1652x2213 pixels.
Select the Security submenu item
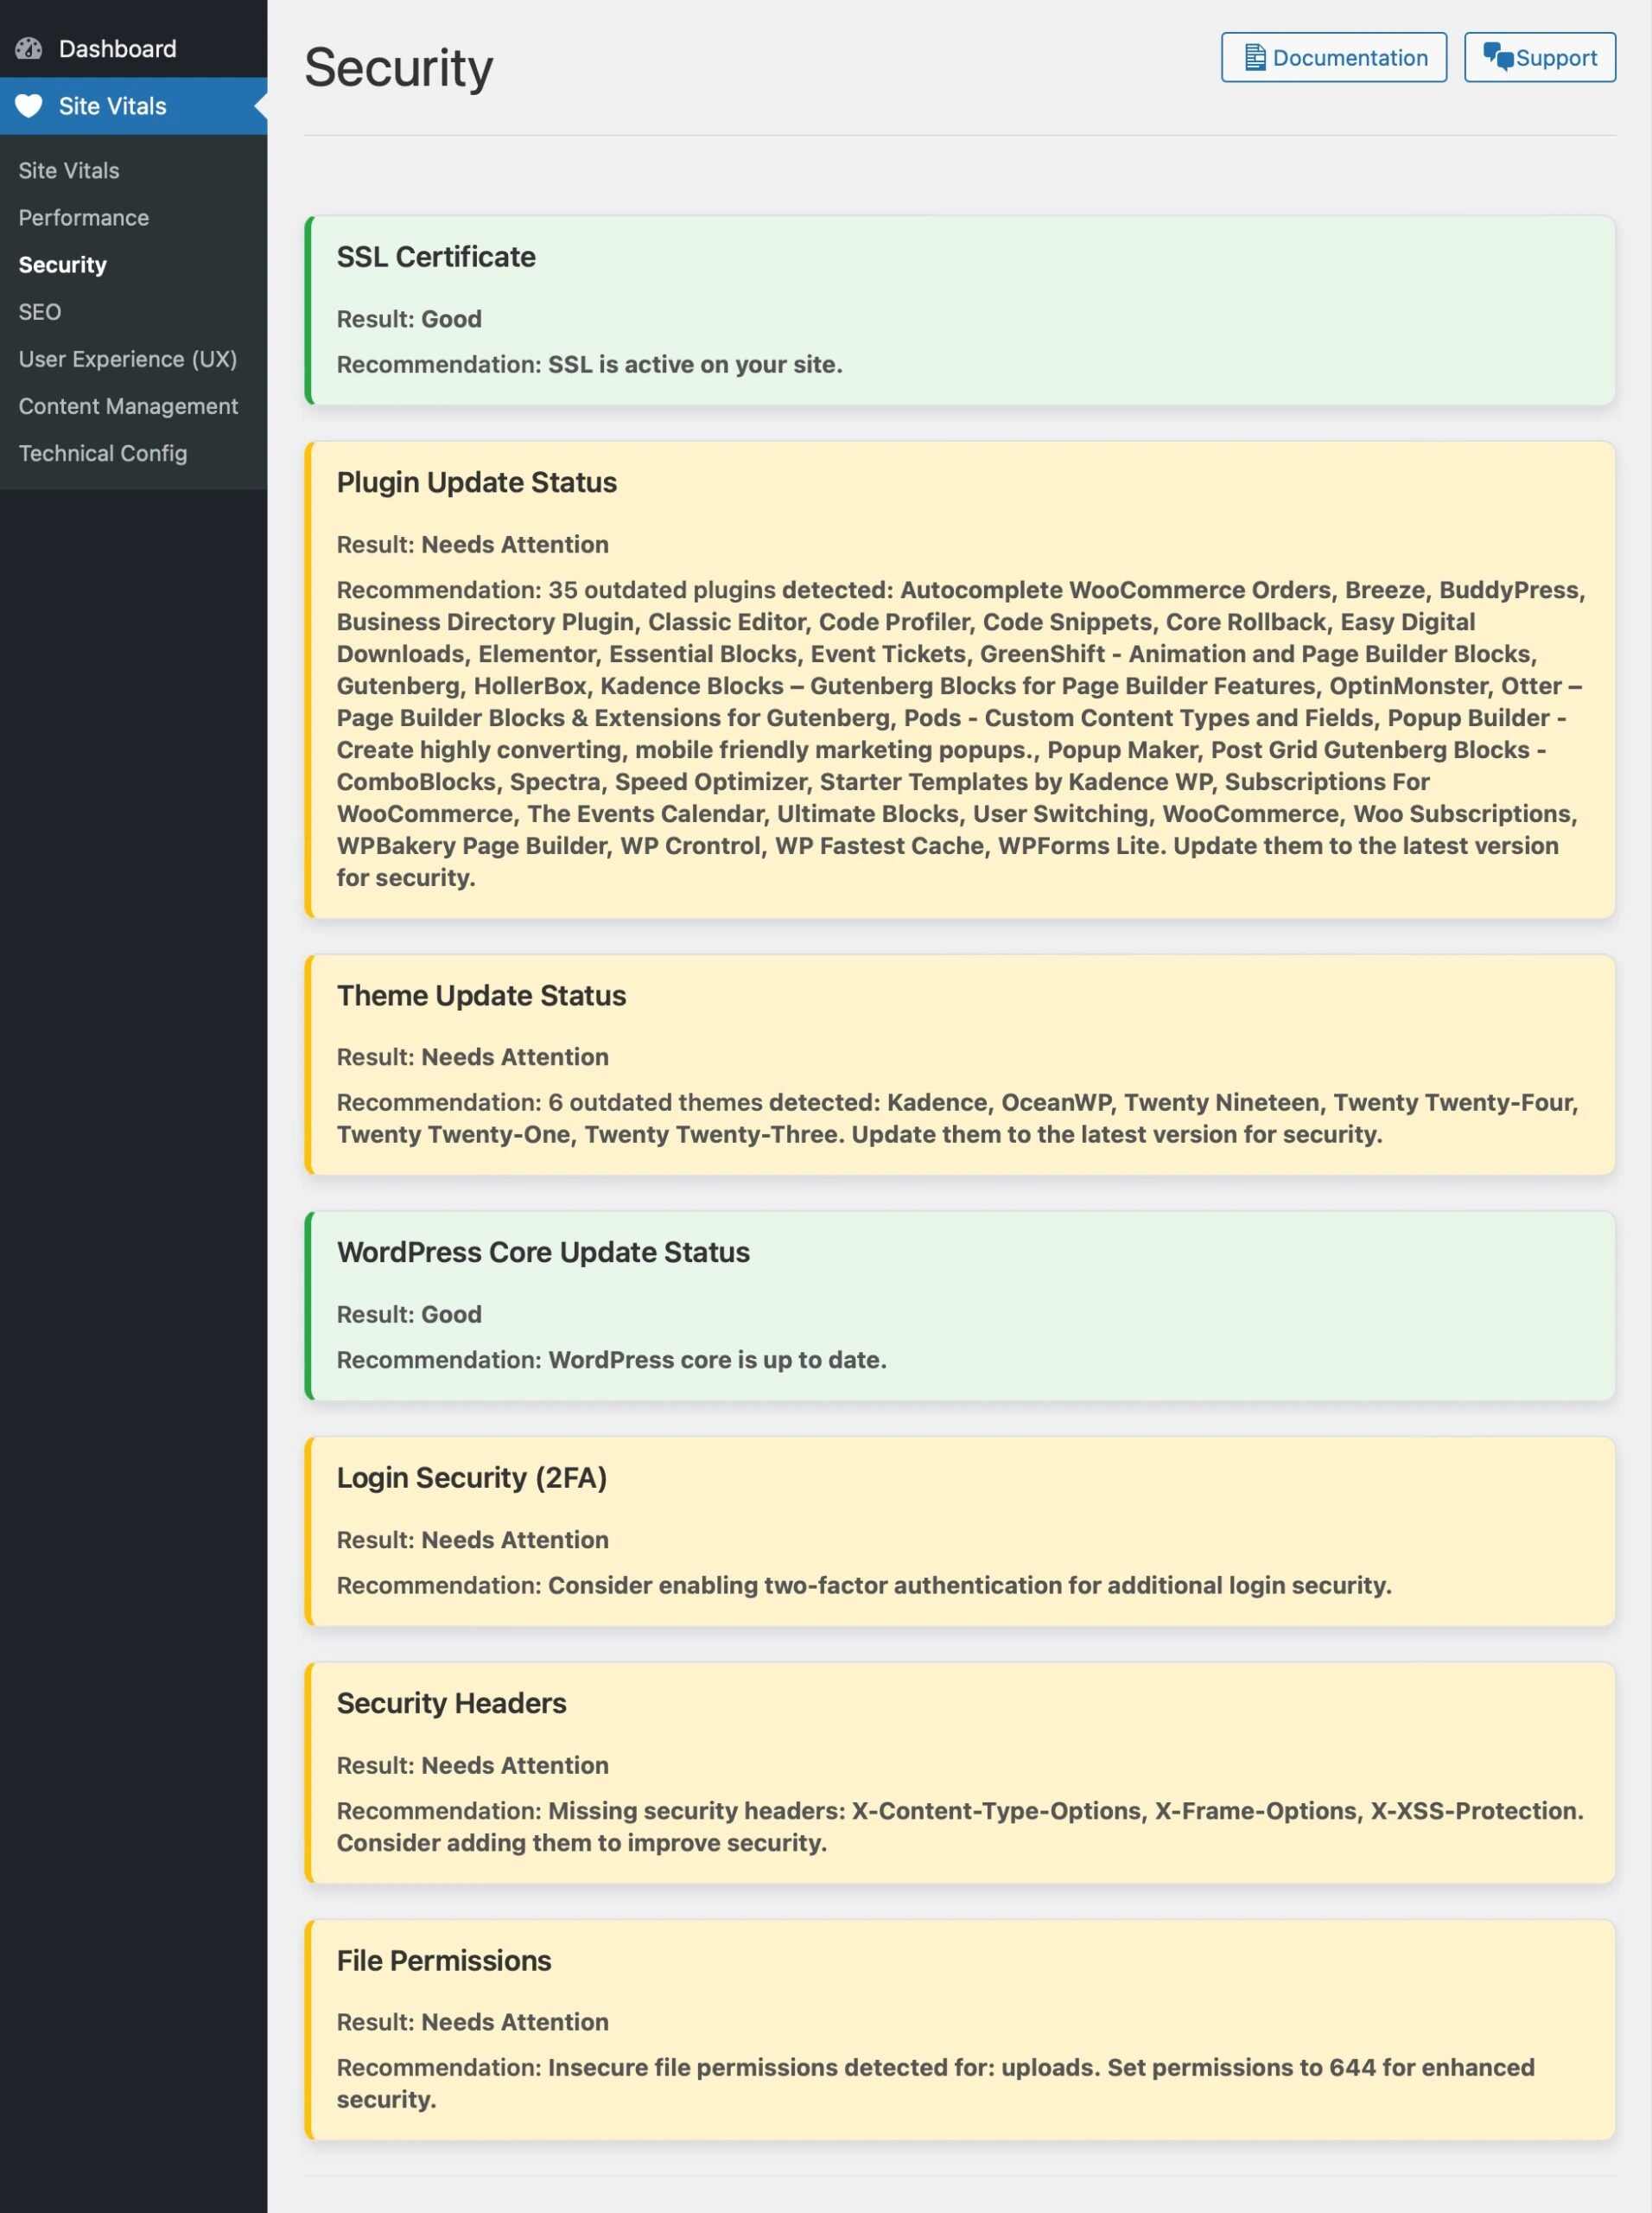tap(63, 265)
